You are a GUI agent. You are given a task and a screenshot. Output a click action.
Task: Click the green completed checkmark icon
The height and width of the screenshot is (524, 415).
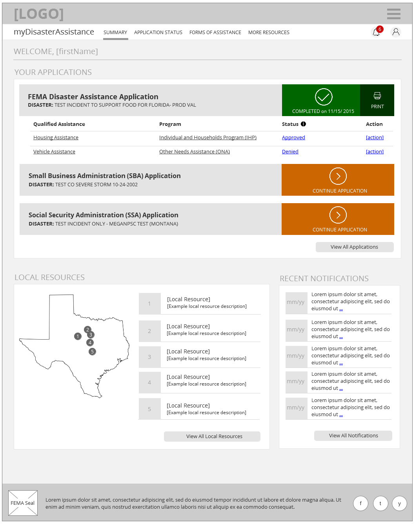324,97
